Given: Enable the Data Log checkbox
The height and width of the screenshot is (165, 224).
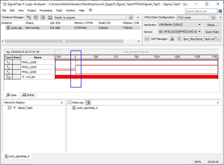Looking at the screenshot, I should (69, 103).
